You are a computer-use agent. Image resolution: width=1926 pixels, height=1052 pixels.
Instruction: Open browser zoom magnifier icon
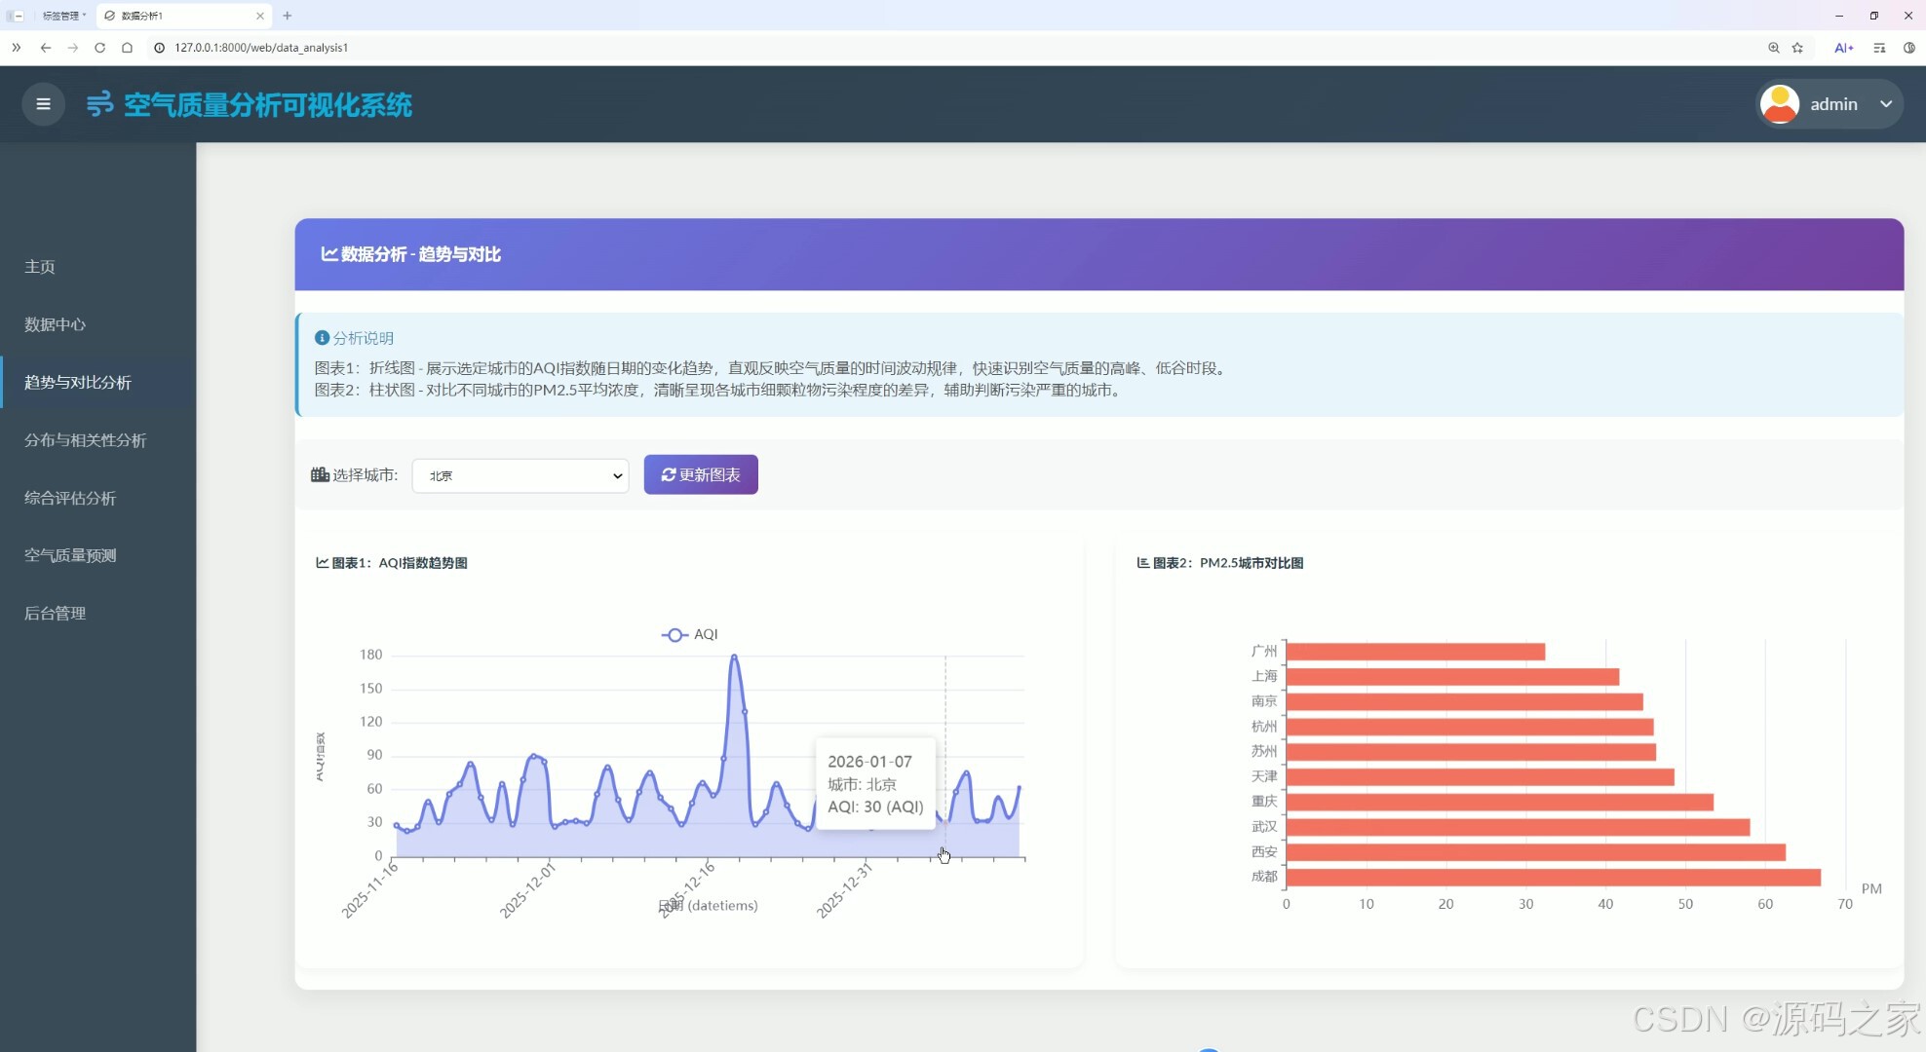tap(1773, 48)
